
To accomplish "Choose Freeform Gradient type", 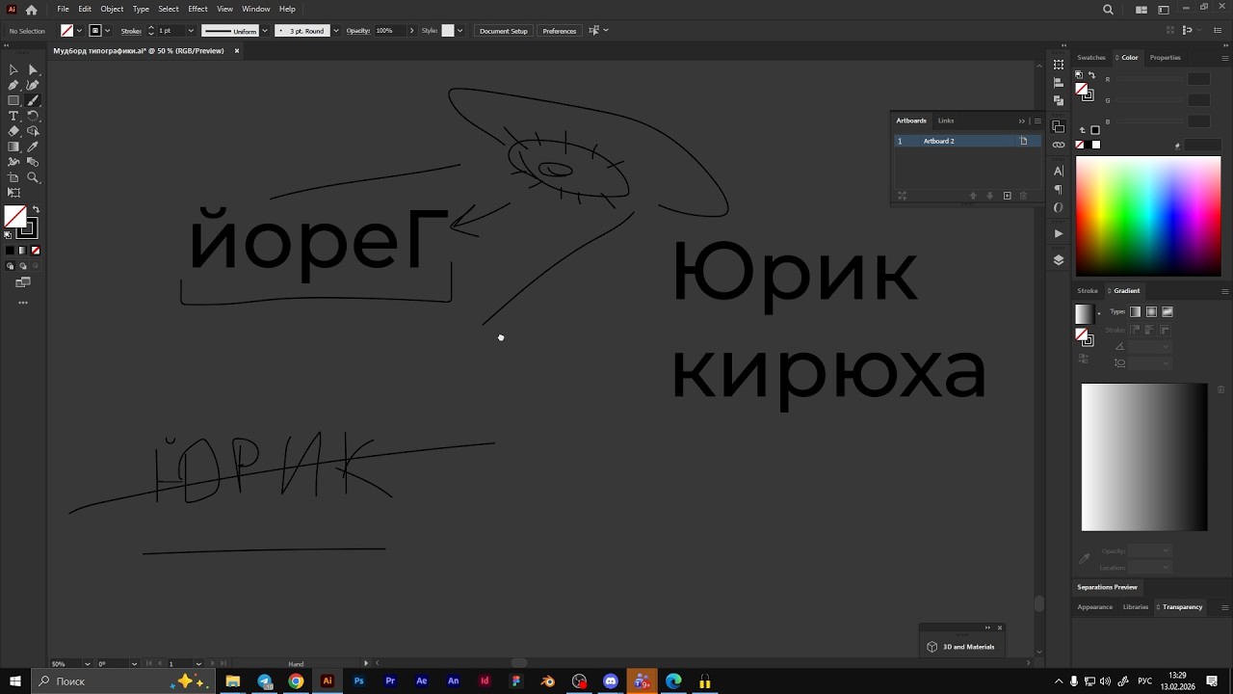I will [x=1167, y=311].
